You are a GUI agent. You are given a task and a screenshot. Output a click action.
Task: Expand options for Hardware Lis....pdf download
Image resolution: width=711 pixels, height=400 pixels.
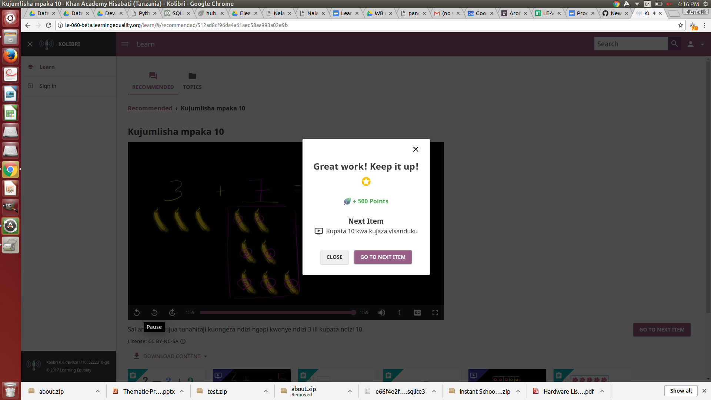(x=602, y=391)
